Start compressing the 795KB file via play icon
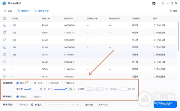The height and width of the screenshot is (111, 180). click(x=154, y=69)
